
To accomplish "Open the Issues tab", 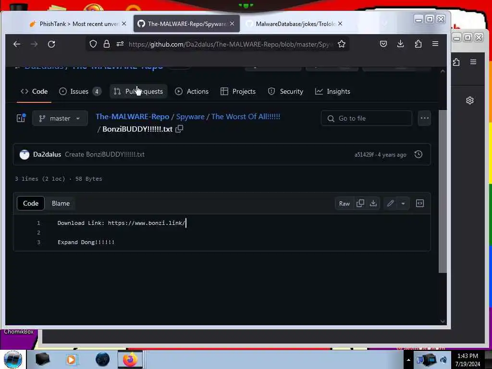I will pyautogui.click(x=80, y=92).
